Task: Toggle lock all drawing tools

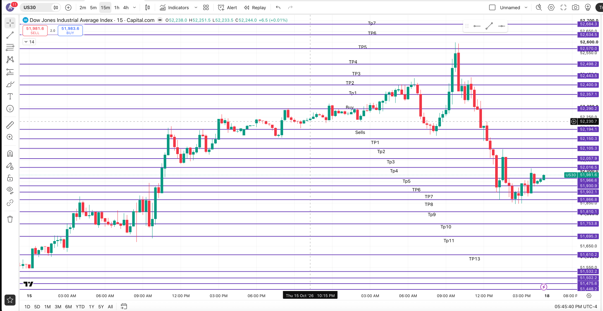Action: (10, 178)
